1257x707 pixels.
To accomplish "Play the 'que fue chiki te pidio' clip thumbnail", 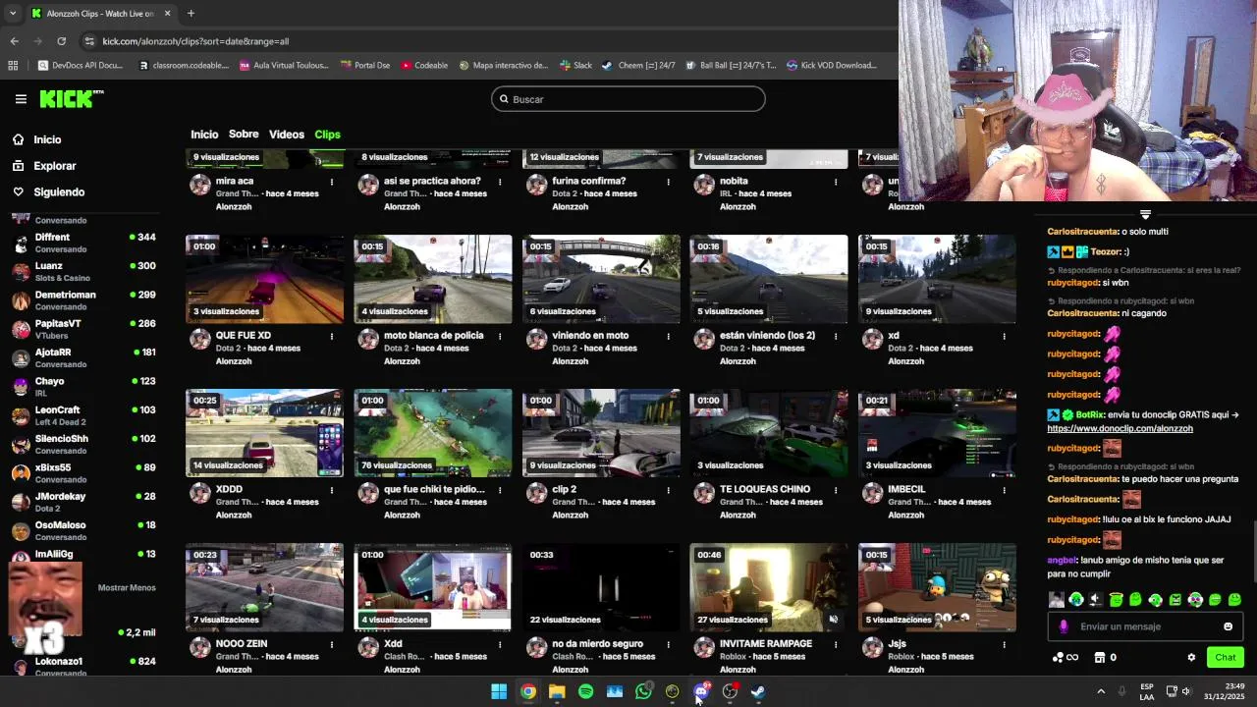I will click(x=433, y=433).
